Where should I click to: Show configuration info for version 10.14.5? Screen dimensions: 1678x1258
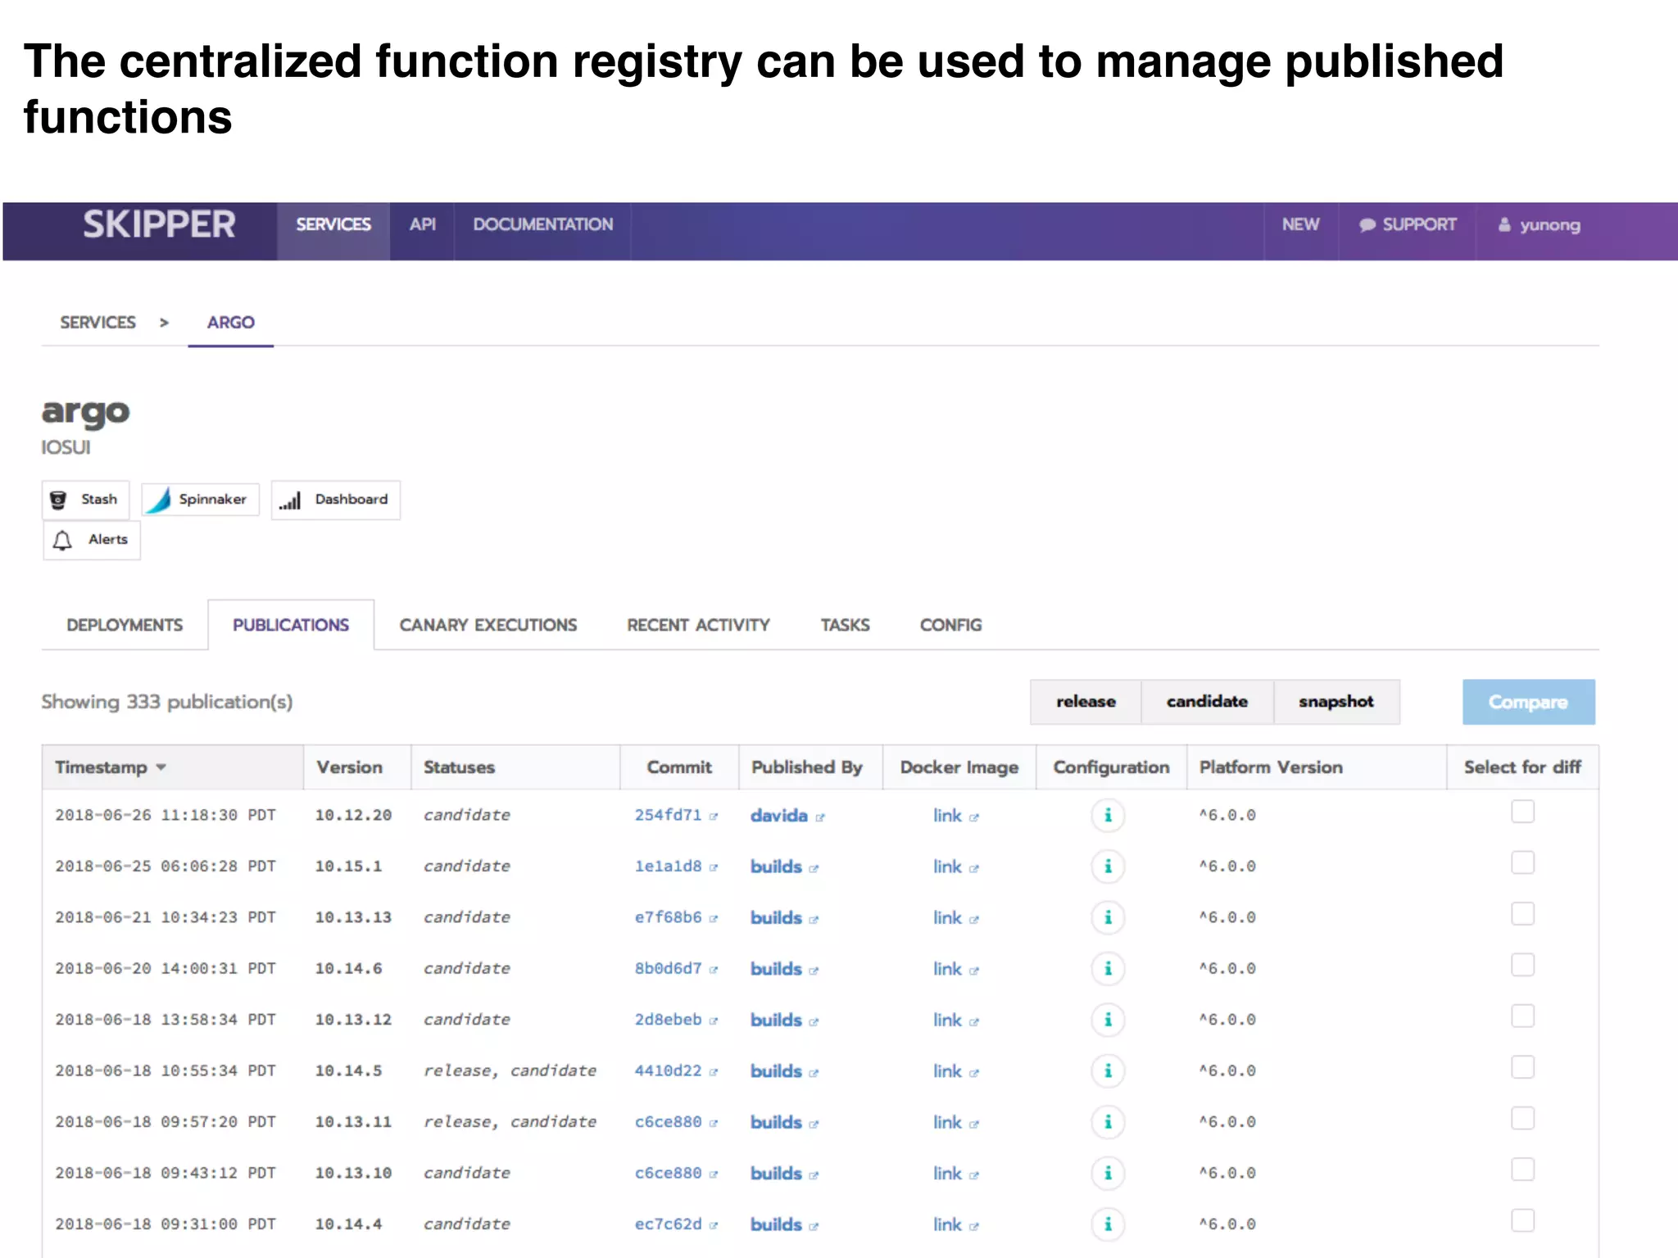pyautogui.click(x=1108, y=1071)
